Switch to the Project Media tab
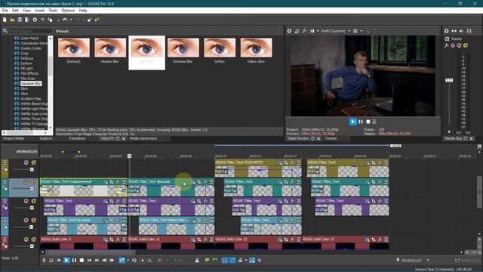The height and width of the screenshot is (272, 483). click(x=14, y=138)
